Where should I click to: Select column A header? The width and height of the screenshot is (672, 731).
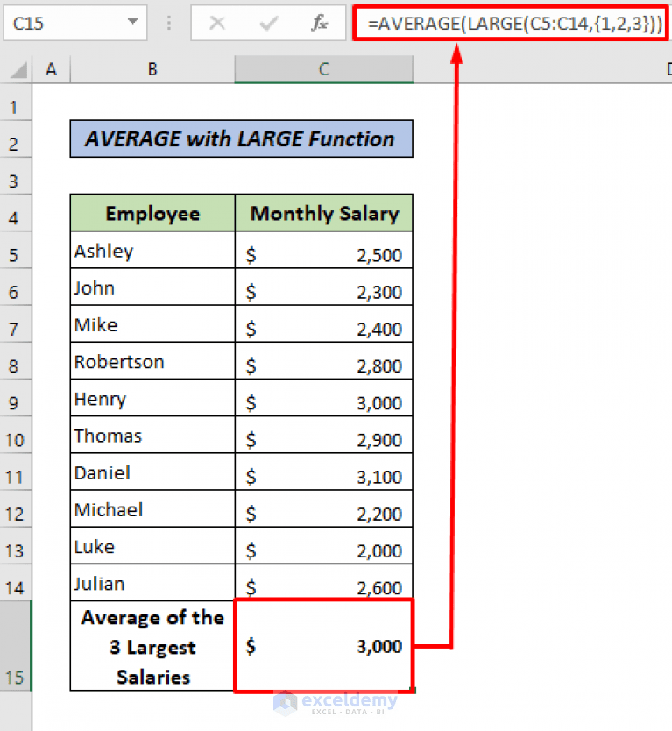[52, 69]
